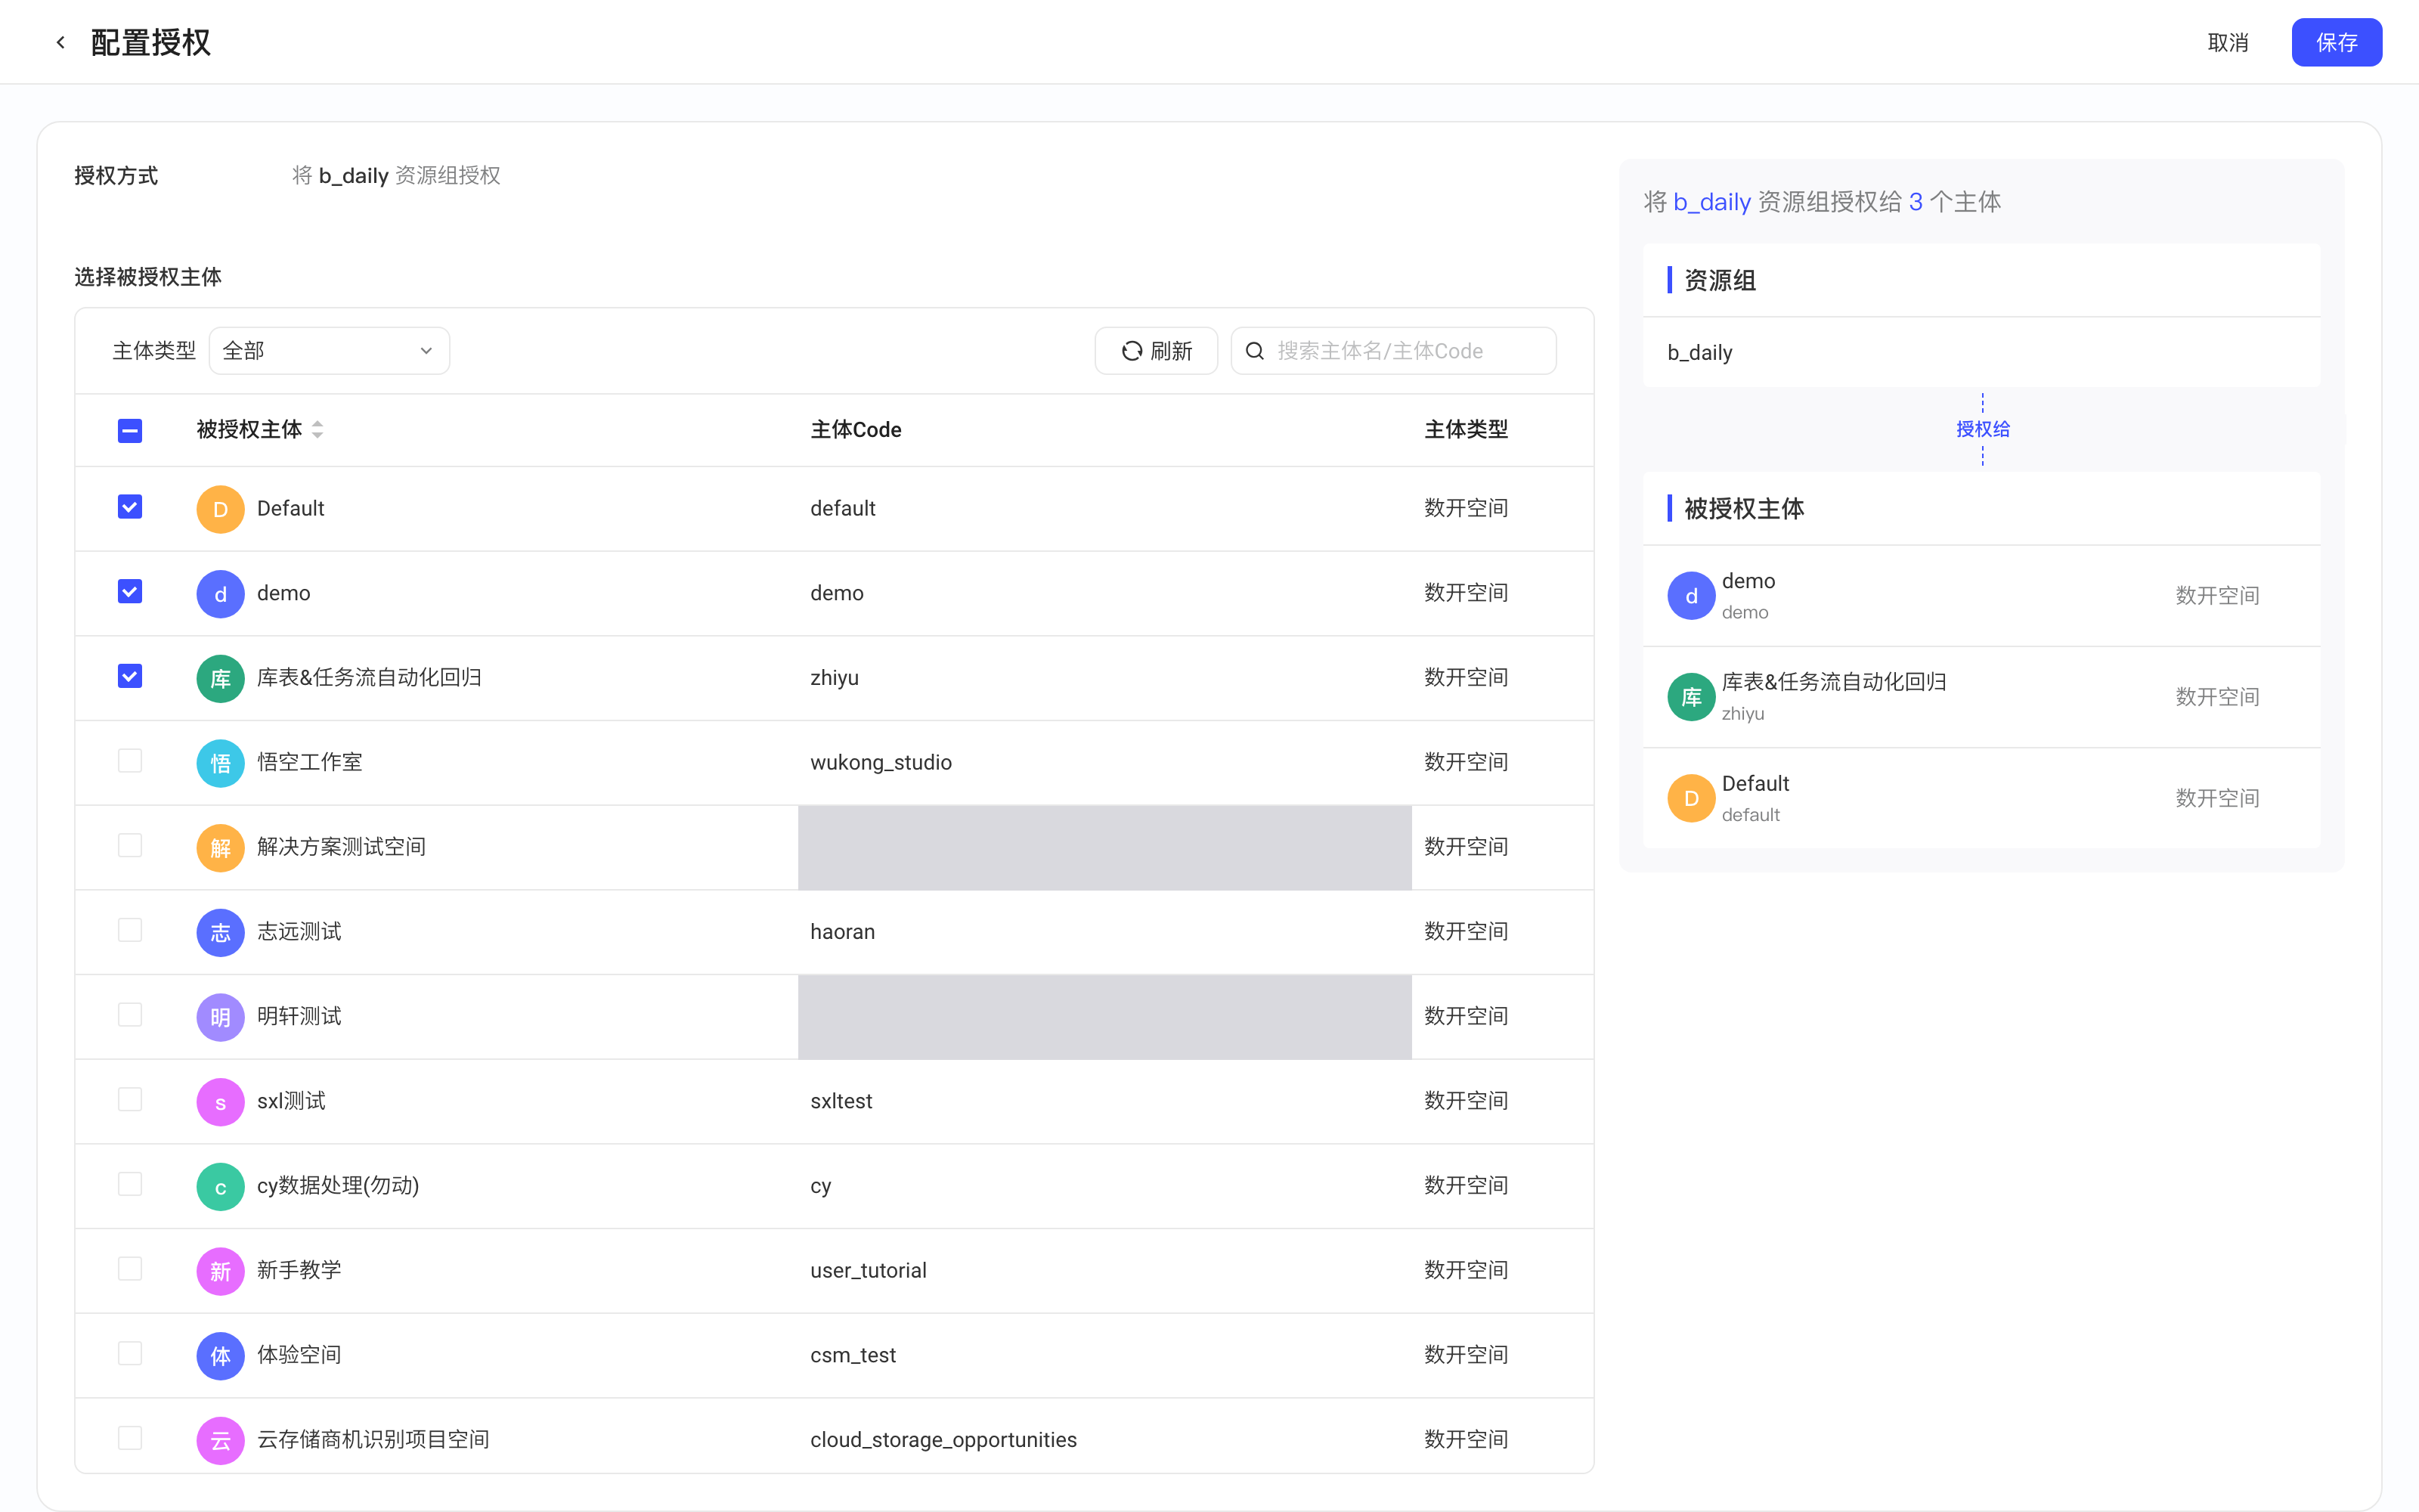Check the sxl测试 row checkbox

coord(130,1100)
